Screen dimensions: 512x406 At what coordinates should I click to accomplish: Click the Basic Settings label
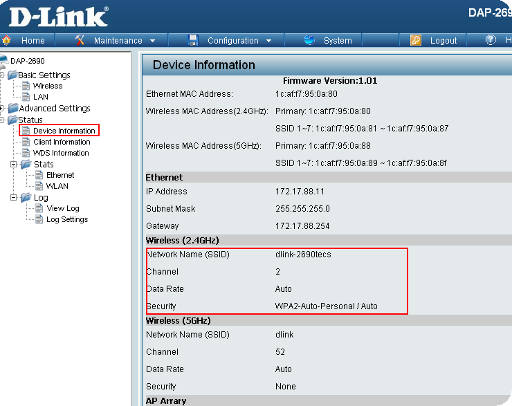point(44,75)
